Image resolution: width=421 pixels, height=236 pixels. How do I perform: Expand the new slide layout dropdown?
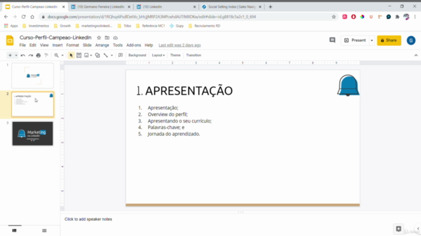(x=16, y=55)
